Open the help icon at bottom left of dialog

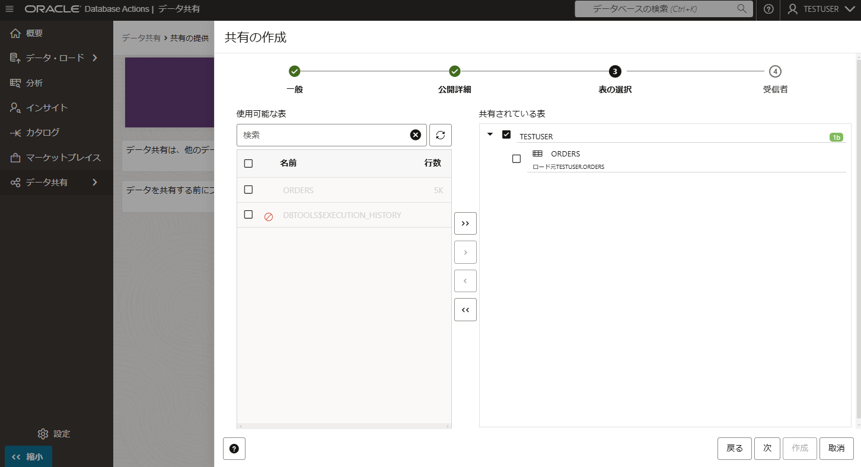[x=234, y=449]
